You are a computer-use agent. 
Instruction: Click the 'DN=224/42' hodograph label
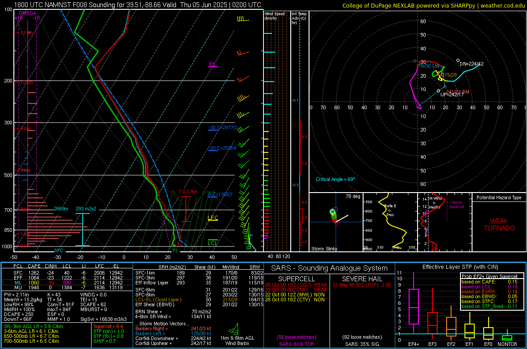click(x=472, y=64)
